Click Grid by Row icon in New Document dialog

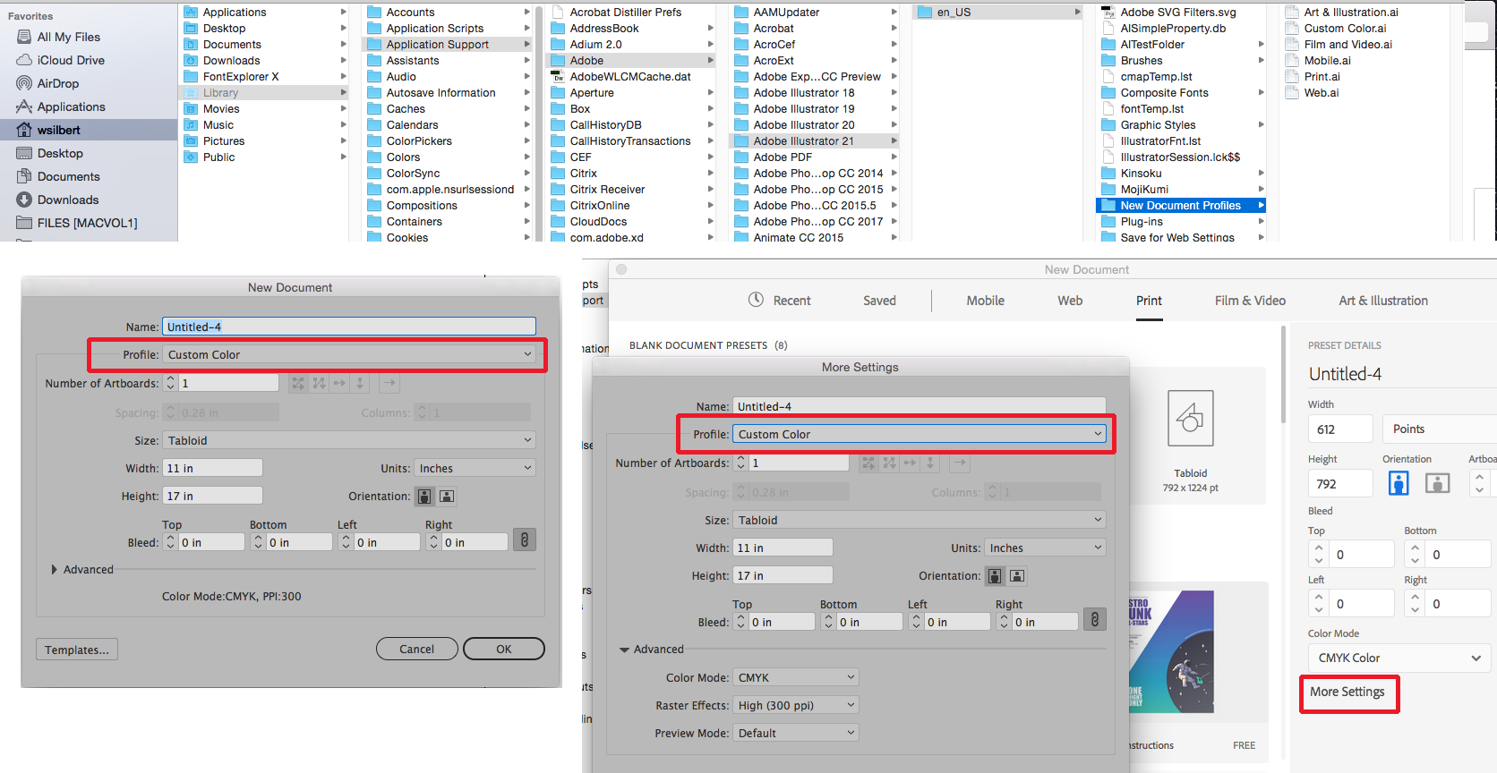tap(298, 383)
